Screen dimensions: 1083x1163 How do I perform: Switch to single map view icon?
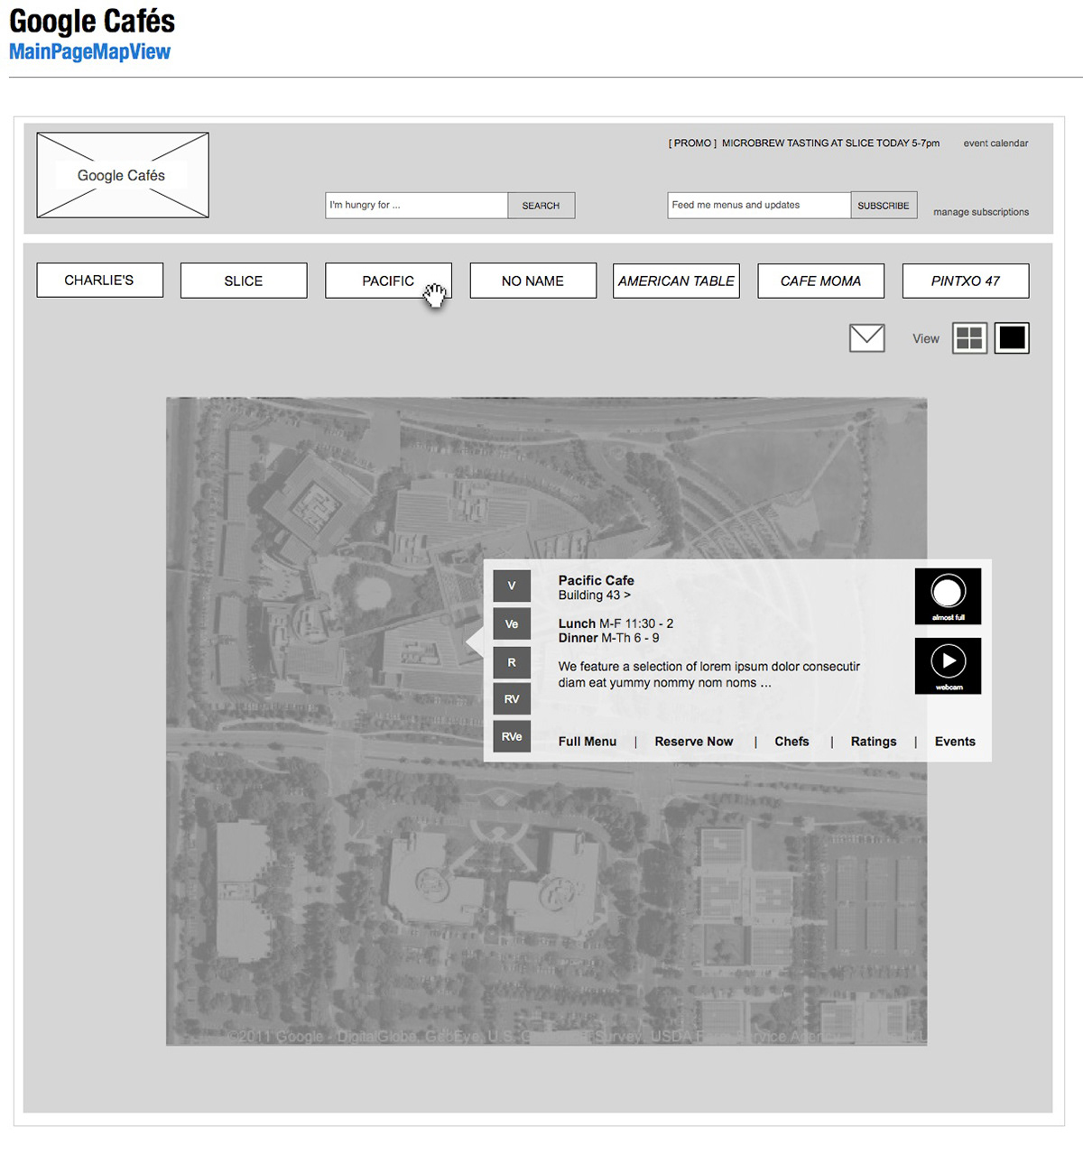tap(1012, 338)
